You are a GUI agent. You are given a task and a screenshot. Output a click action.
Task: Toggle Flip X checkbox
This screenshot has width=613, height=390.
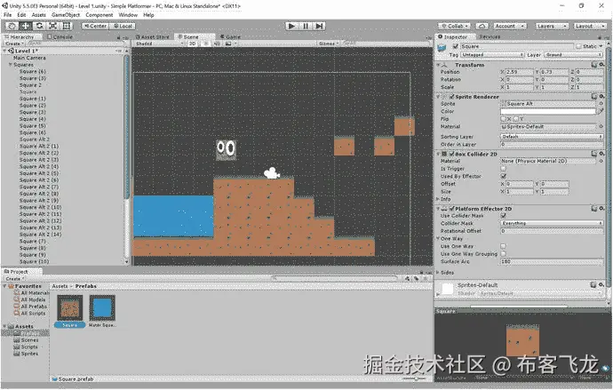coord(503,119)
